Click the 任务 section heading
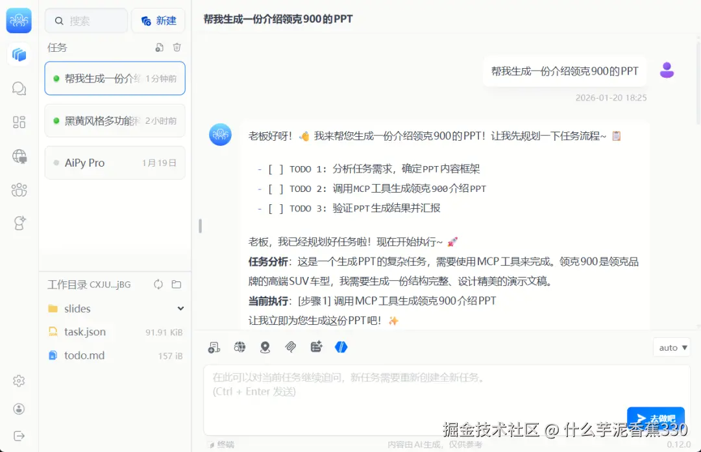Viewport: 701px width, 452px height. pyautogui.click(x=57, y=47)
